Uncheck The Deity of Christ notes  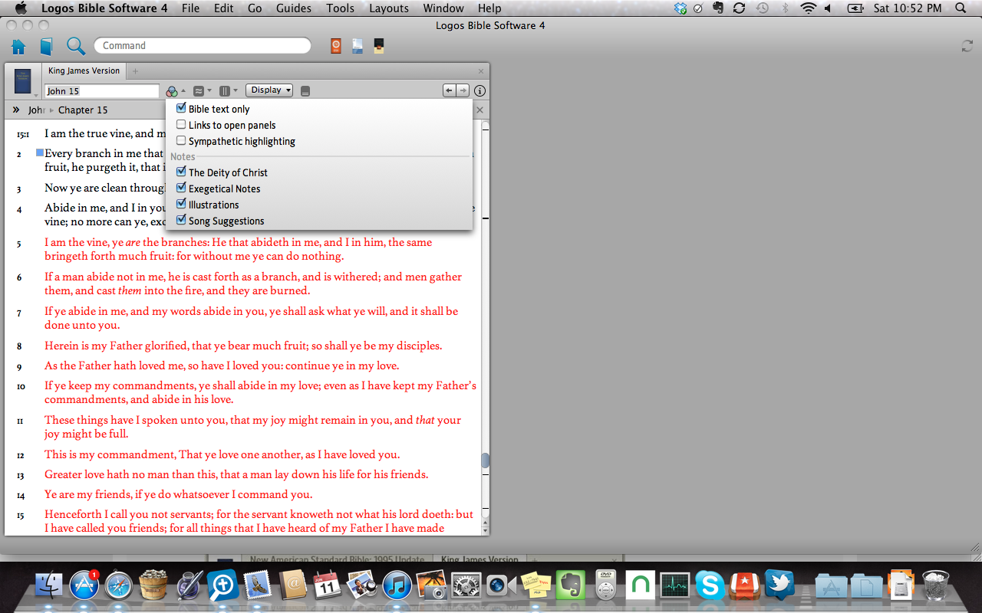point(182,172)
